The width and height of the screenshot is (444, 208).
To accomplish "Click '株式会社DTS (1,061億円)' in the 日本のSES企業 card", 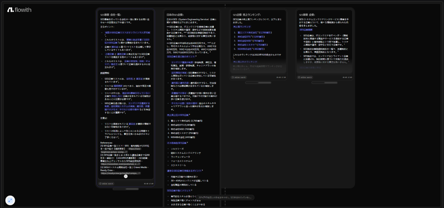I will [183, 125].
